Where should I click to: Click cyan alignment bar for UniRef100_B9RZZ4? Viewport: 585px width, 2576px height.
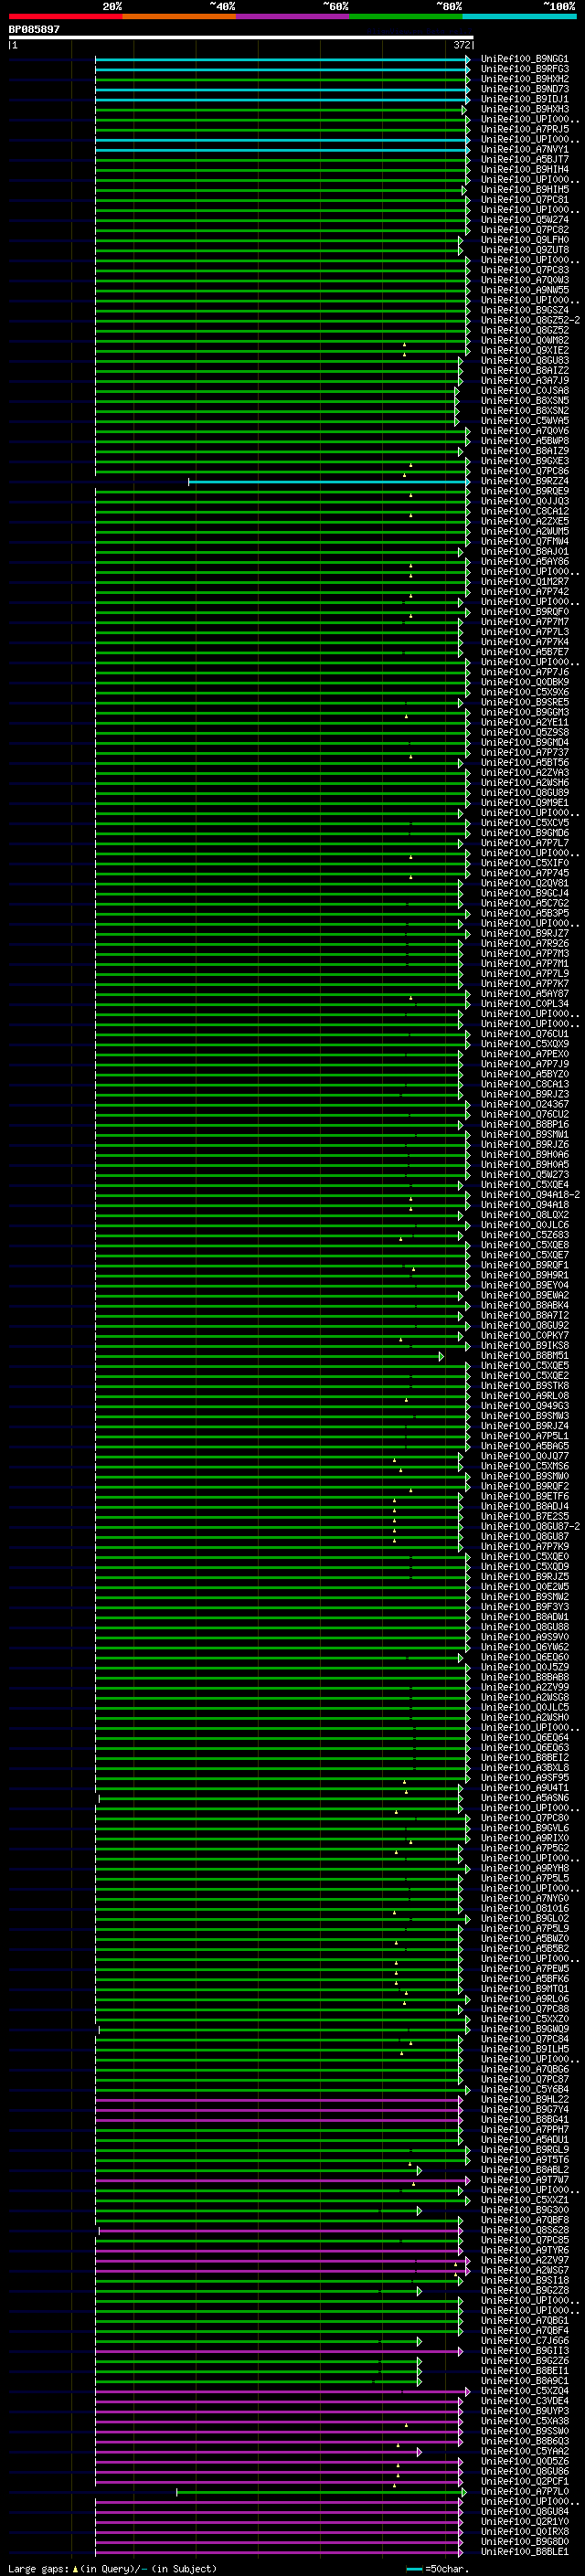329,482
